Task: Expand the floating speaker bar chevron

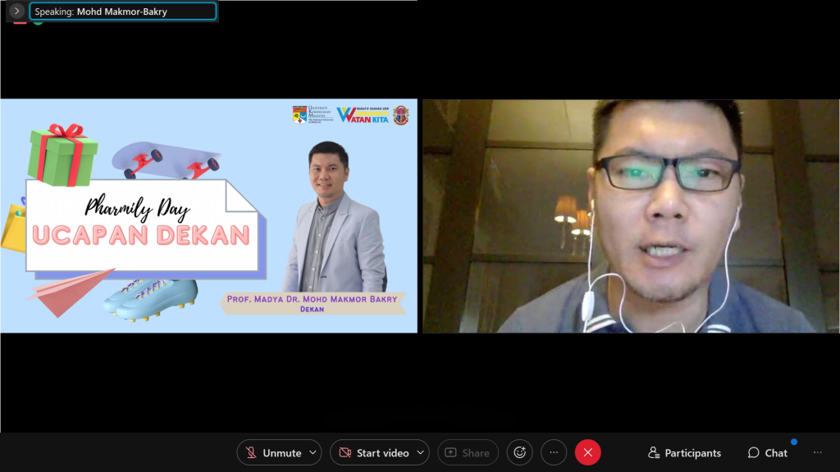Action: point(17,11)
